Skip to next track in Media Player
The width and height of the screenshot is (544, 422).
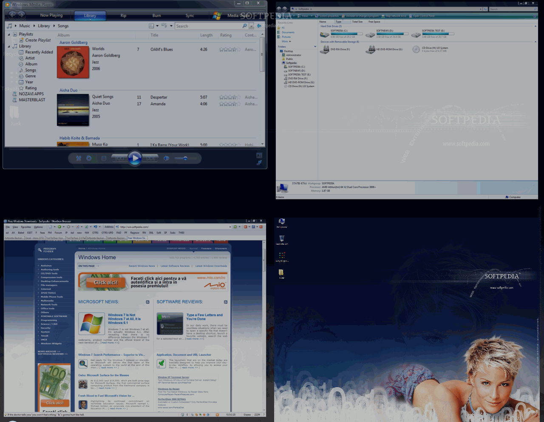tap(150, 158)
